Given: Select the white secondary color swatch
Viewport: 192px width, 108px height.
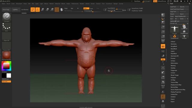Looking at the screenshot, I should tap(9, 76).
